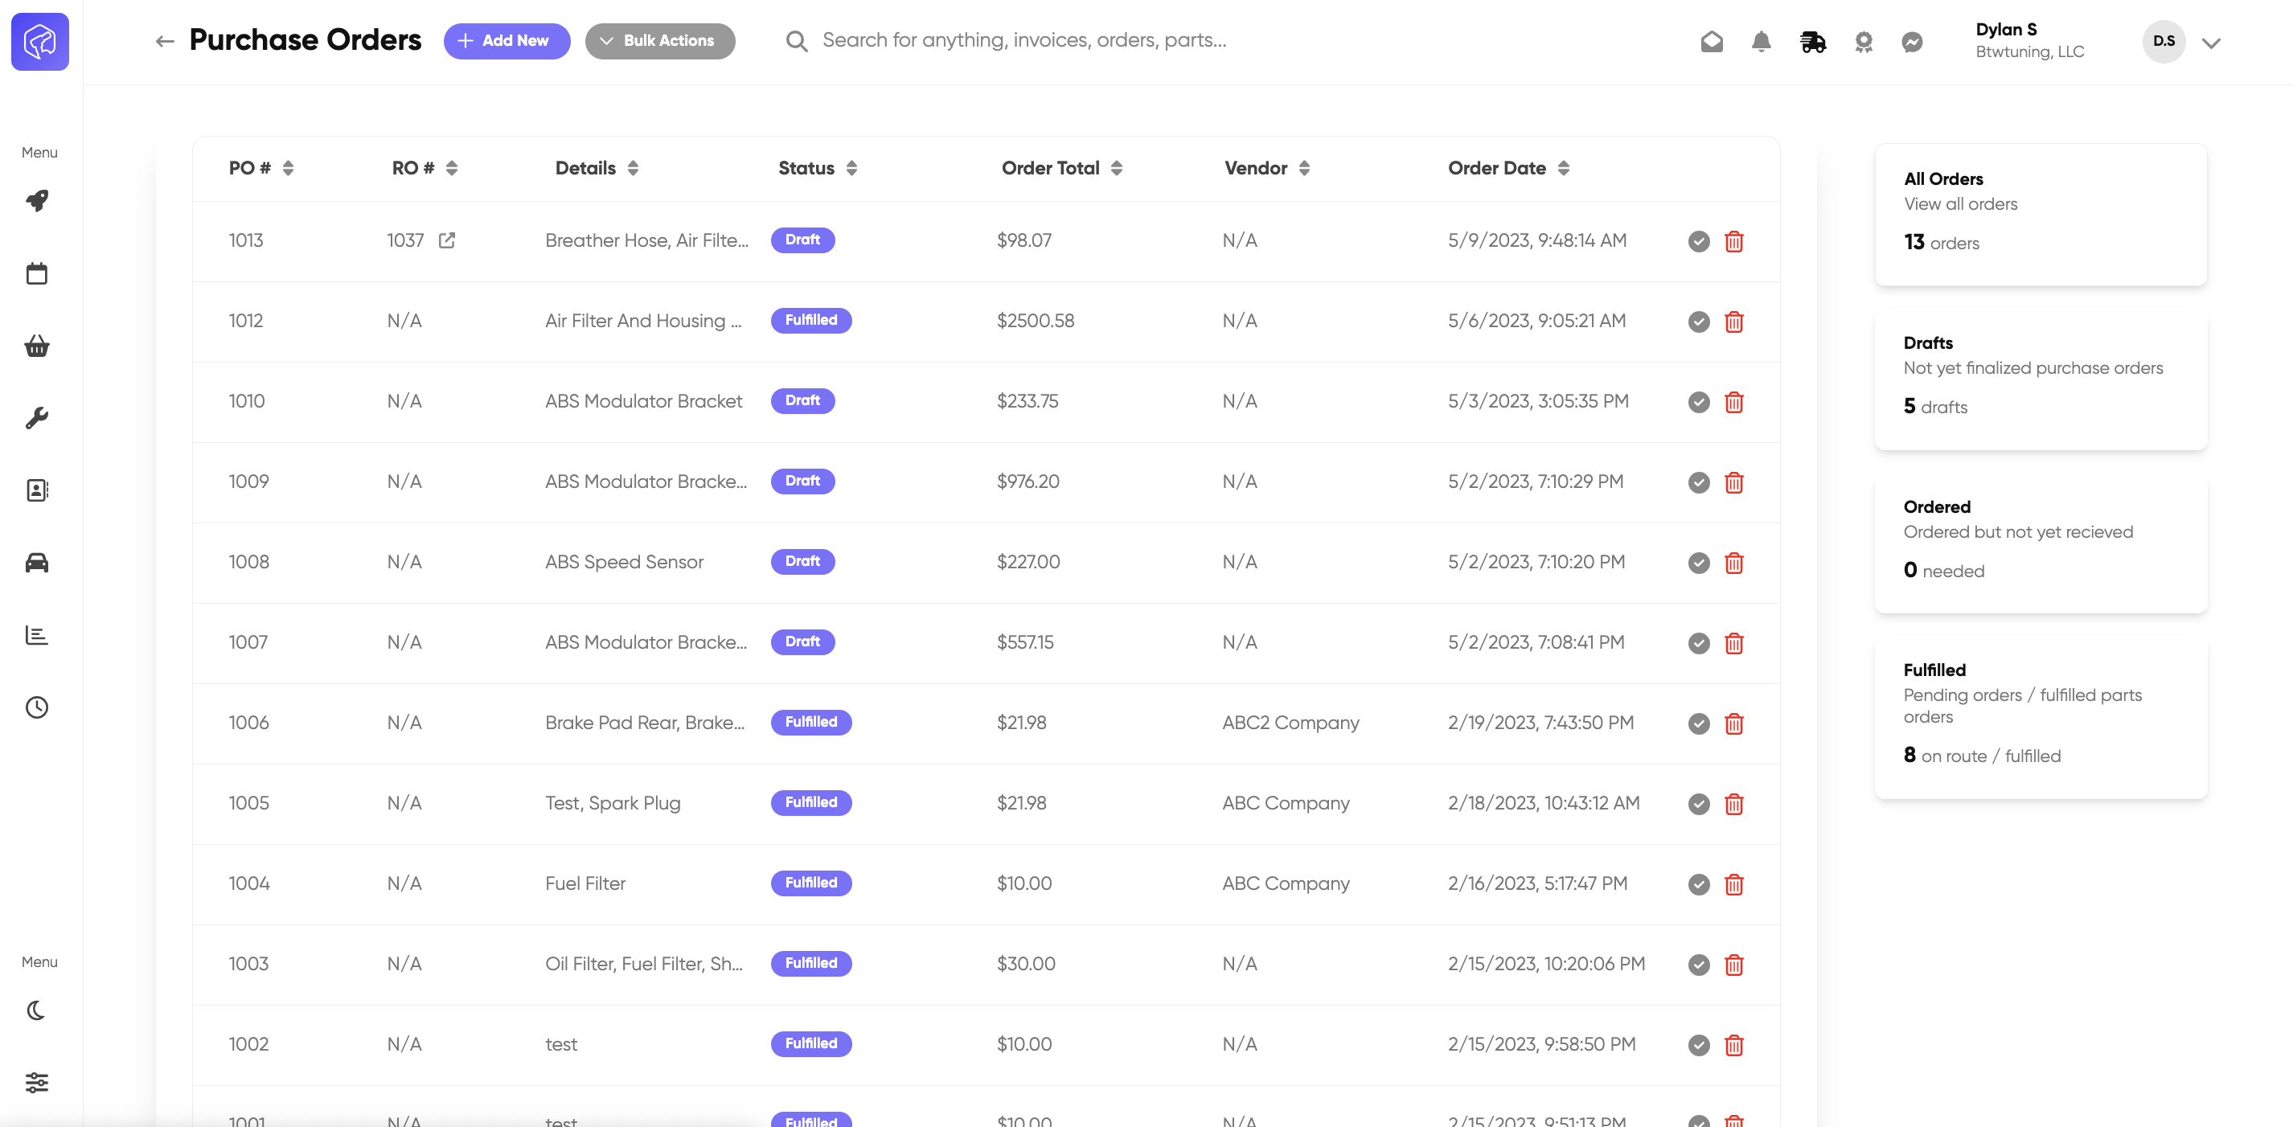Screen dimensions: 2293x1127
Task: Delete purchase order 1006 with trash icon
Action: point(1734,723)
